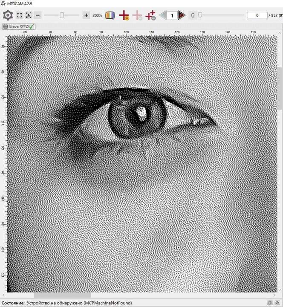
Task: Open the settings gear menu
Action: pyautogui.click(x=8, y=15)
